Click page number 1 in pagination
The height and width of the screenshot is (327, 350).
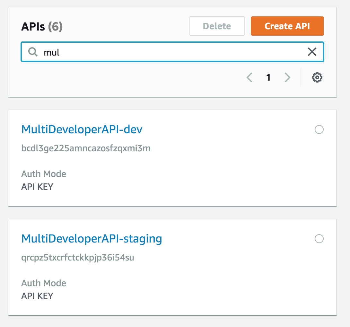tap(268, 77)
